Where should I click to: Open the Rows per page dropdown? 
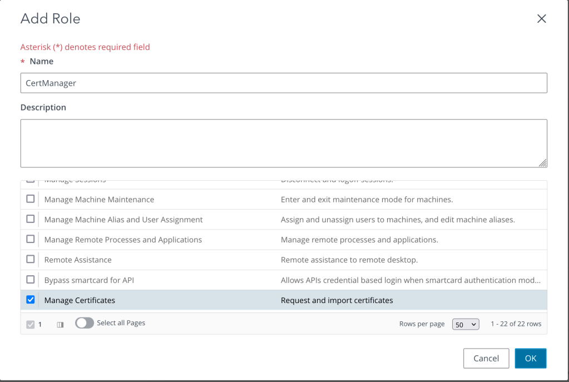point(466,324)
